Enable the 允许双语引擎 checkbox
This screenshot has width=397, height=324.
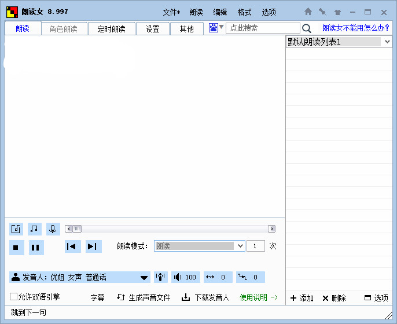click(14, 297)
